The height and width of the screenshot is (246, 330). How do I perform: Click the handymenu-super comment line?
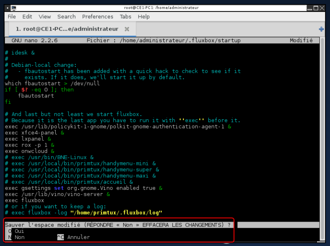(x=82, y=170)
